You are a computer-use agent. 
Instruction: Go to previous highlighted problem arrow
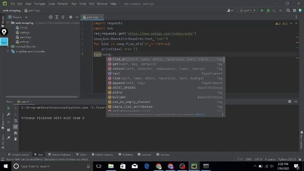pyautogui.click(x=291, y=23)
